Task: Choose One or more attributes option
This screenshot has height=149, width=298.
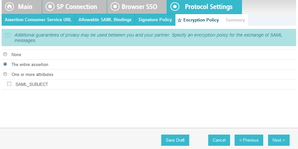Action: pyautogui.click(x=5, y=74)
